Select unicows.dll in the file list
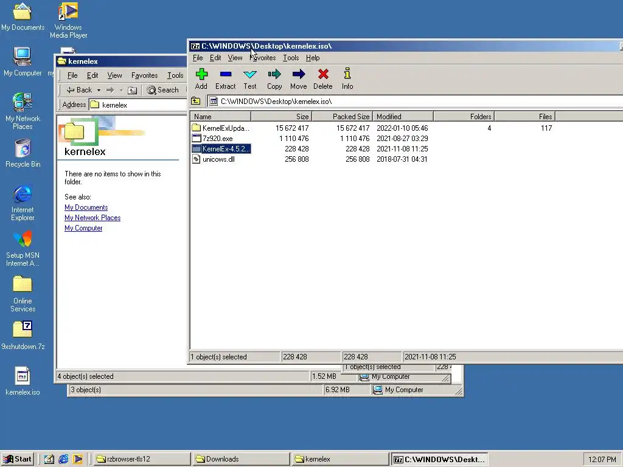623x467 pixels. [214, 159]
